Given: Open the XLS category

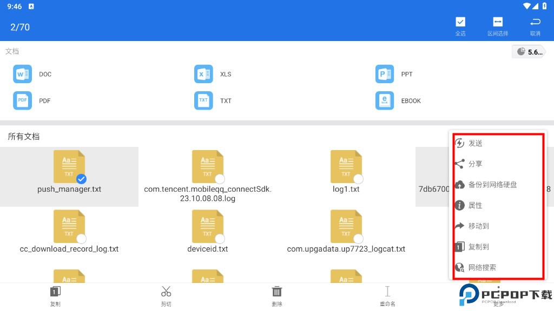Looking at the screenshot, I should tap(203, 74).
